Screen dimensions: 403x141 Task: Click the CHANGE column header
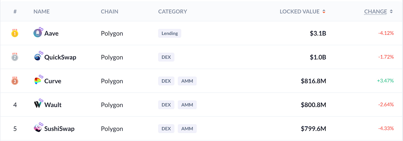point(376,12)
